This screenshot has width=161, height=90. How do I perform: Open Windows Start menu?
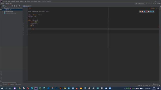tap(2, 88)
